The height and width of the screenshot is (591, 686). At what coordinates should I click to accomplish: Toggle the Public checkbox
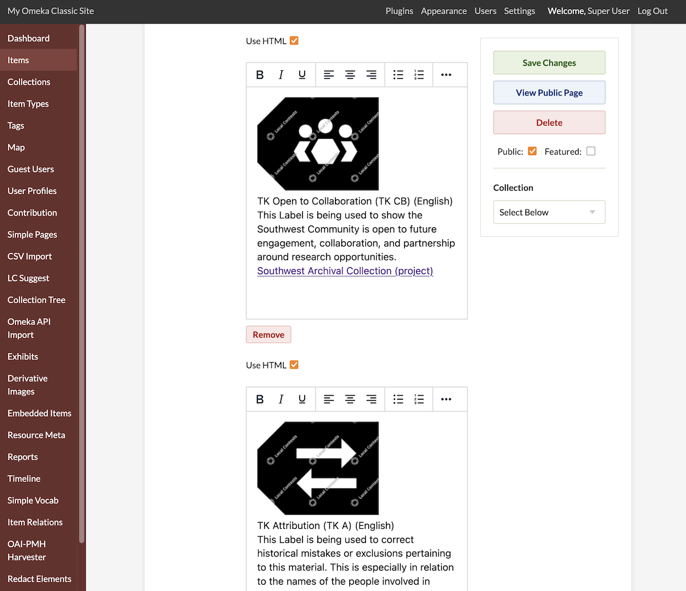point(532,151)
